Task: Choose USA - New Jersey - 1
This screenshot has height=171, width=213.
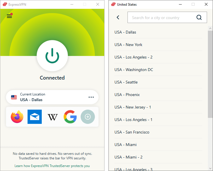Action: coord(158,107)
